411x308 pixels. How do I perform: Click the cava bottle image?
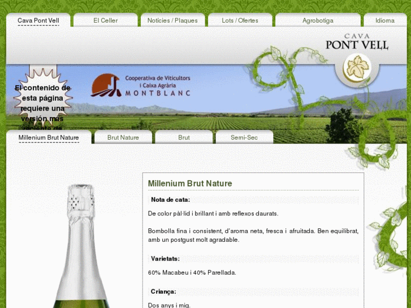[x=81, y=246]
